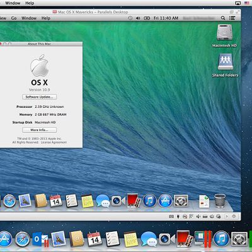Open Messages in the host dock
The height and width of the screenshot is (252, 252).
(x=149, y=239)
